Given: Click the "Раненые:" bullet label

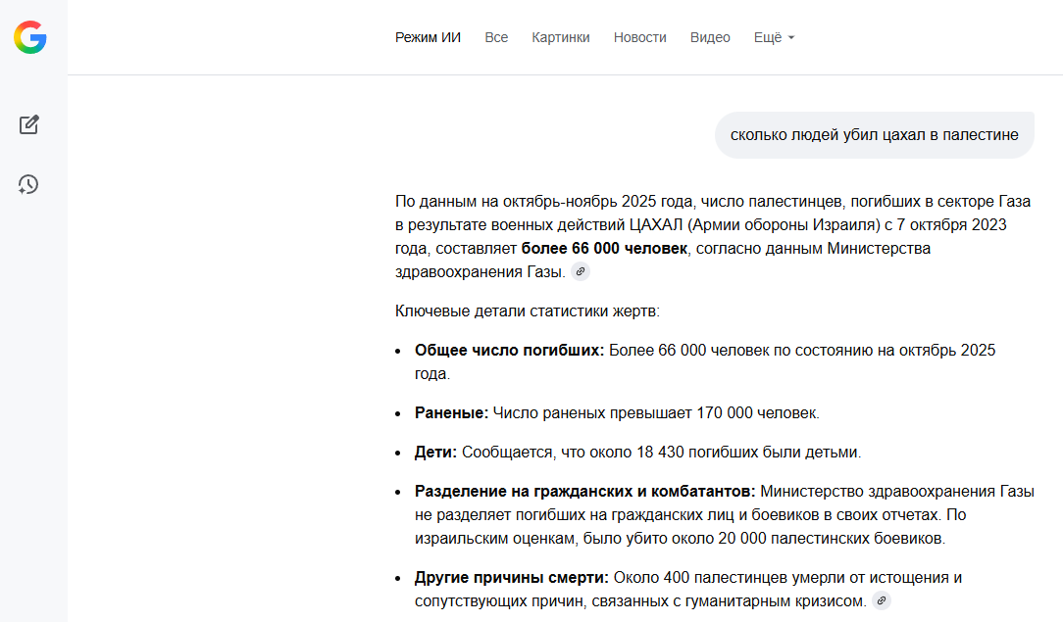Looking at the screenshot, I should pyautogui.click(x=451, y=413).
